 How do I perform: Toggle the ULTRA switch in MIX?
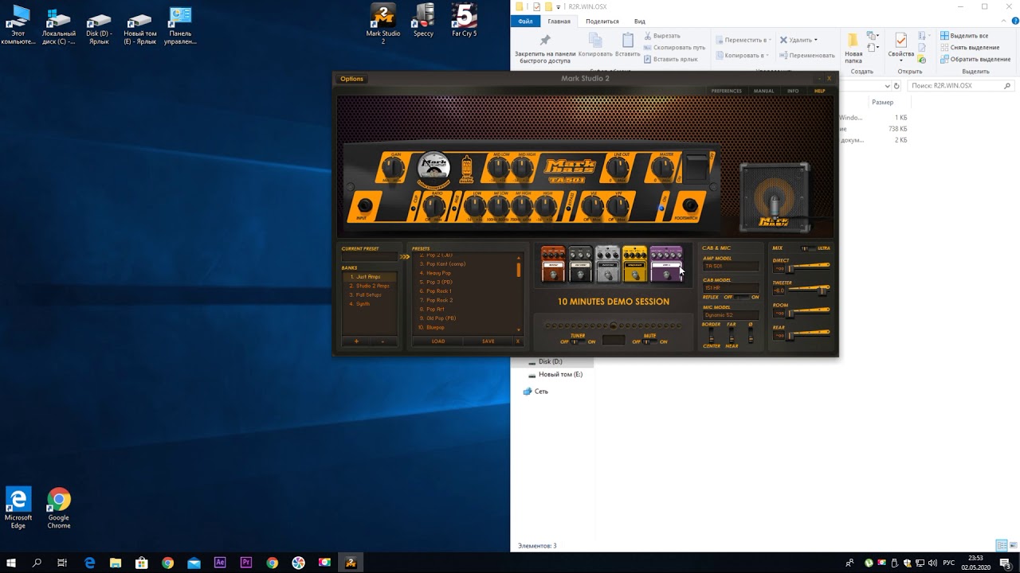click(806, 248)
